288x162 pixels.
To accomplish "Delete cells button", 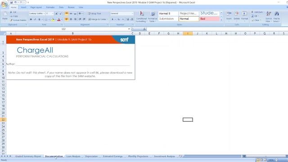I will 237,16.
